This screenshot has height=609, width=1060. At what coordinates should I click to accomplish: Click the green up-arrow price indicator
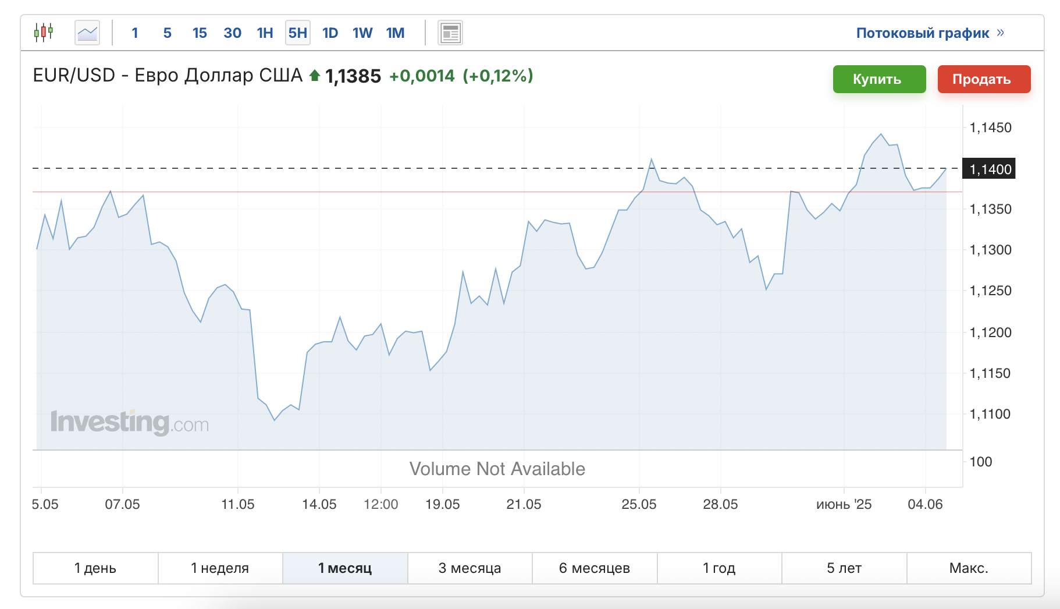[x=315, y=75]
